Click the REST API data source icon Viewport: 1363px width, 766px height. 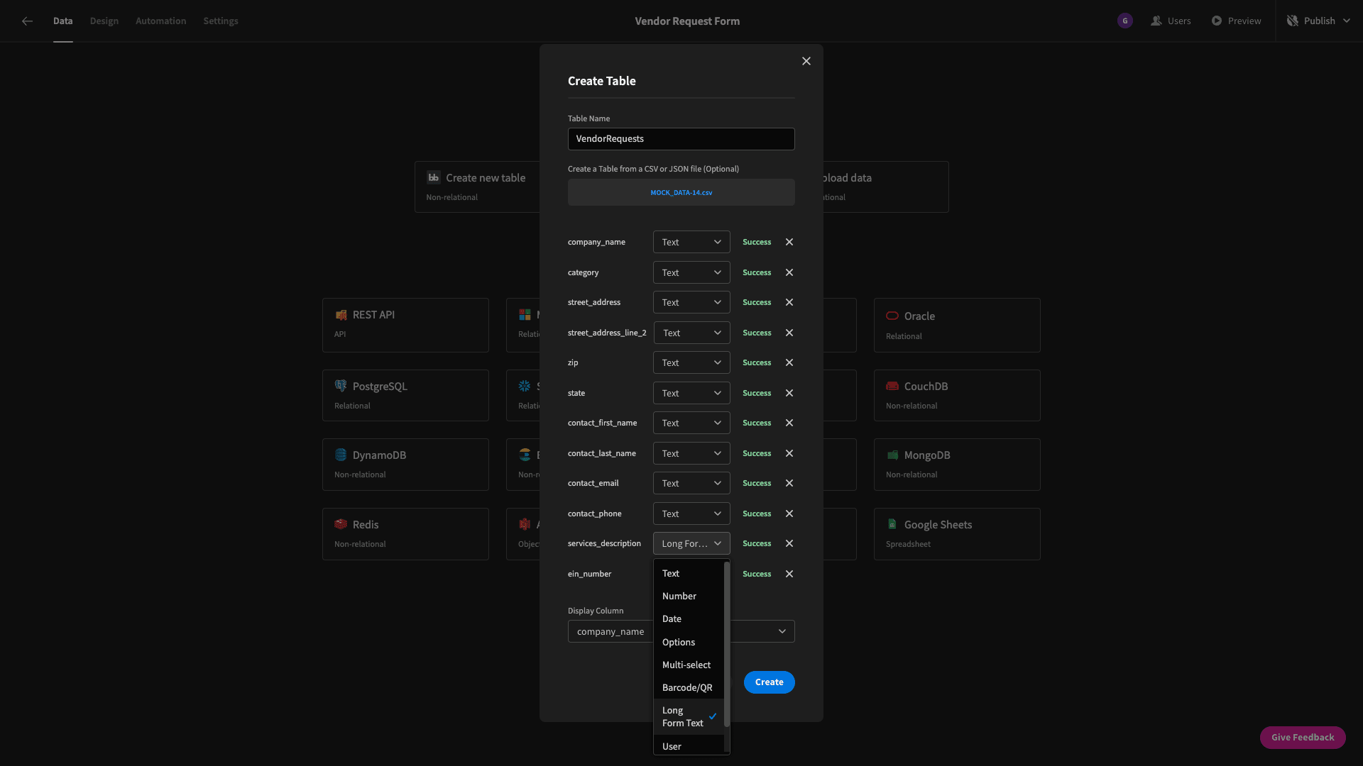(x=341, y=315)
